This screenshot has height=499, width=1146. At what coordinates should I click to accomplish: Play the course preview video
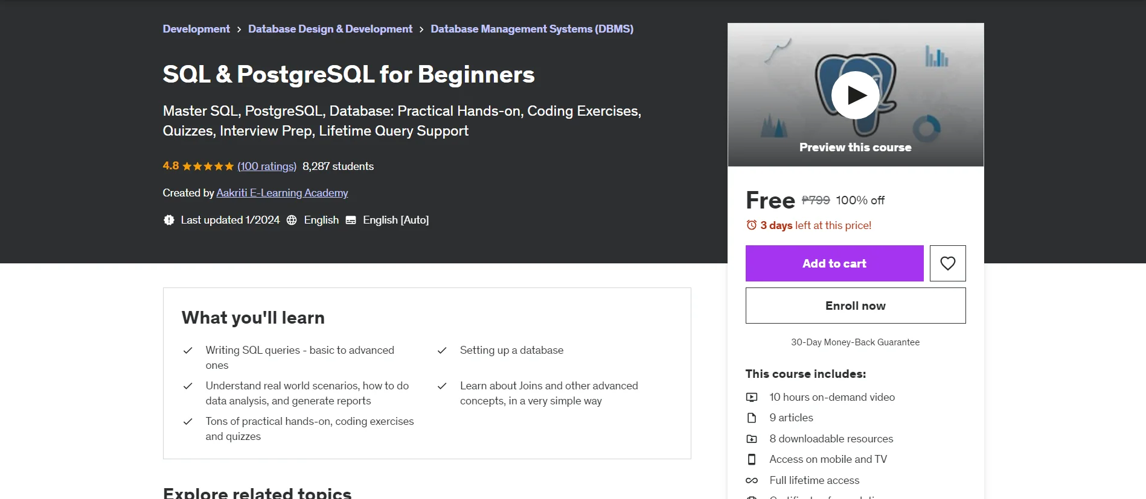pos(855,95)
